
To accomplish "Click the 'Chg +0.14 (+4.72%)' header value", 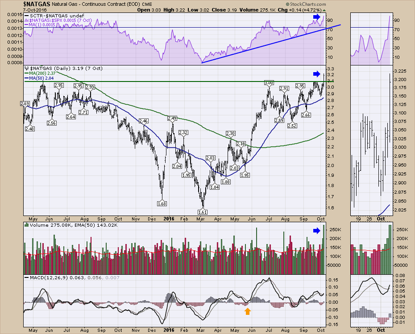I will 299,10.
